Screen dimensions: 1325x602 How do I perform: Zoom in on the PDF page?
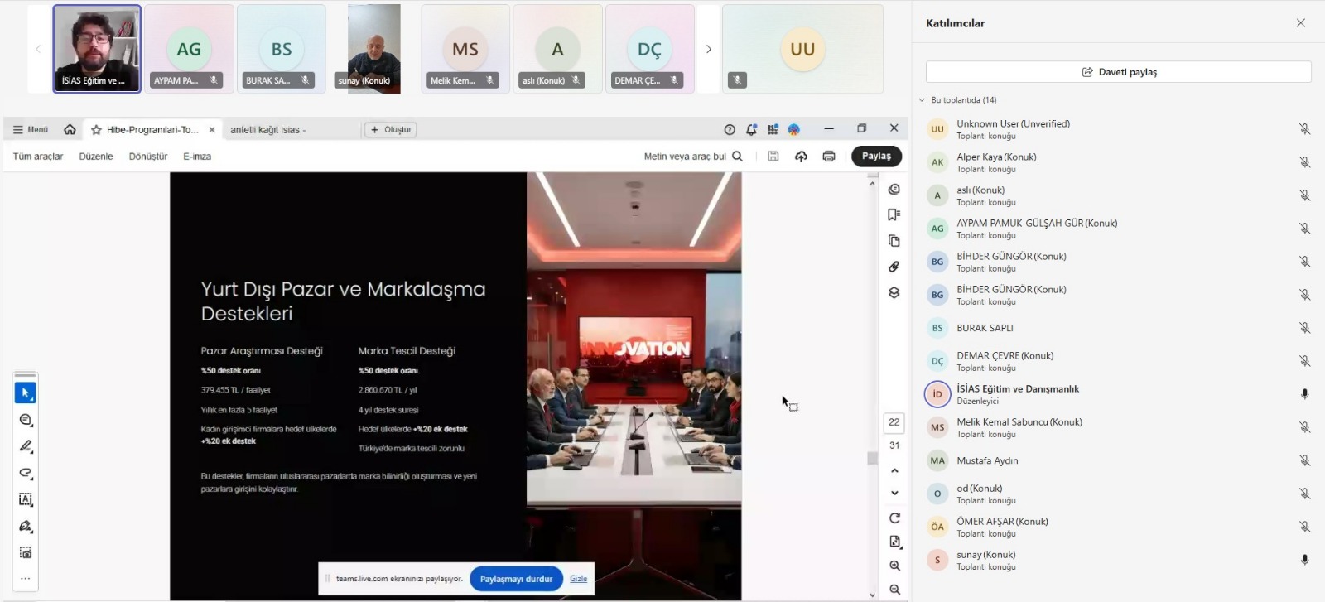894,566
